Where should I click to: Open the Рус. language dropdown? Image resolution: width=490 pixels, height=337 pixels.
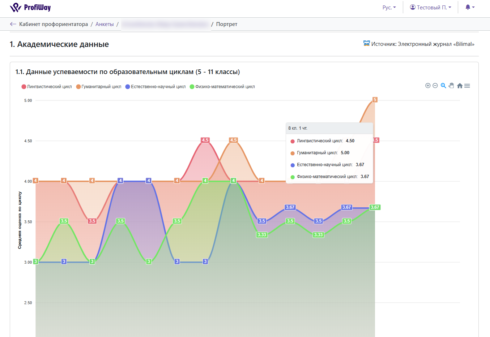pos(389,8)
